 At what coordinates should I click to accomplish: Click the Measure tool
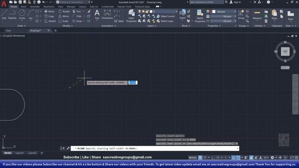[x=257, y=15]
